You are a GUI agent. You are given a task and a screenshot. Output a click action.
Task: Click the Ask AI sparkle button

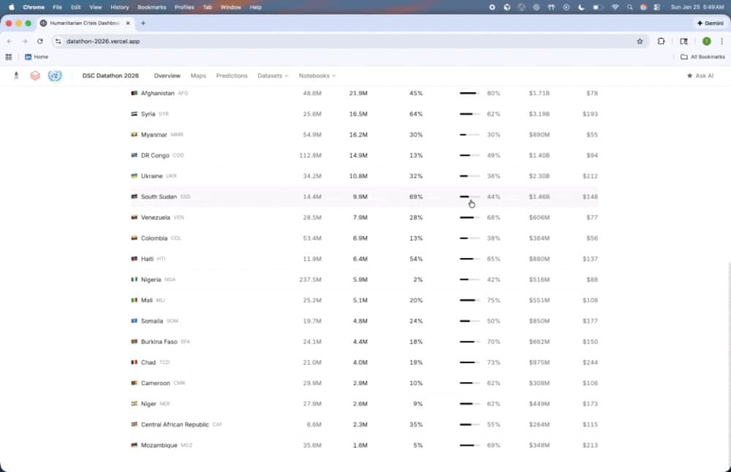700,75
